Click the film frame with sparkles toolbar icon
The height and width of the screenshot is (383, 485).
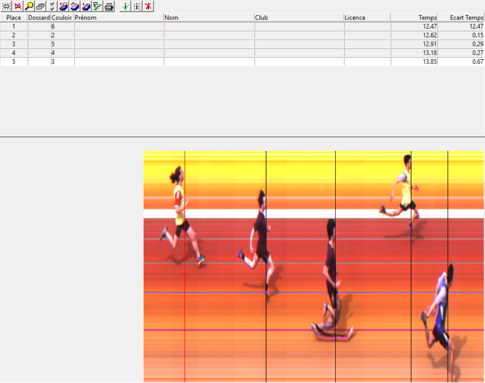coord(6,6)
